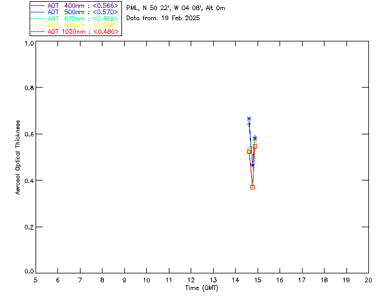Image resolution: width=379 pixels, height=303 pixels.
Task: Click the AOT 675nm legend entry
Action: [75, 18]
